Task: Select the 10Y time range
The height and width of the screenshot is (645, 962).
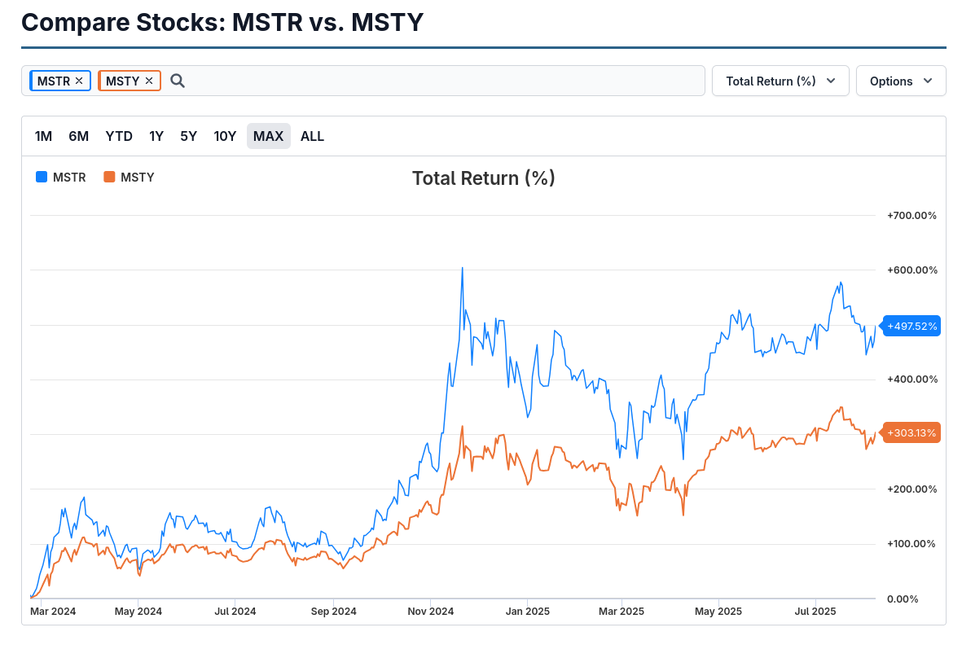Action: [x=225, y=136]
